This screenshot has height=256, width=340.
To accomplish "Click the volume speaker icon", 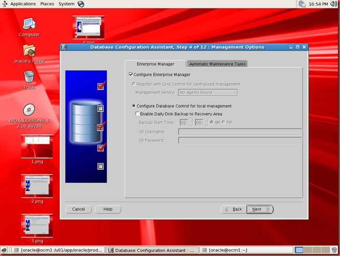I will tap(334, 4).
